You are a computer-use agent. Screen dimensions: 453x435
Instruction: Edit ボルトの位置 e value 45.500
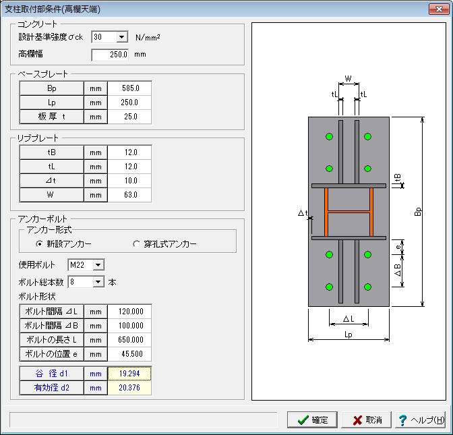[x=129, y=354]
